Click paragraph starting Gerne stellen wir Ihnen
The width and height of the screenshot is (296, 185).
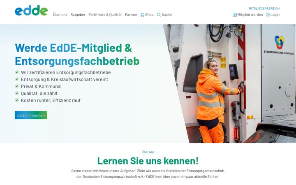[148, 174]
